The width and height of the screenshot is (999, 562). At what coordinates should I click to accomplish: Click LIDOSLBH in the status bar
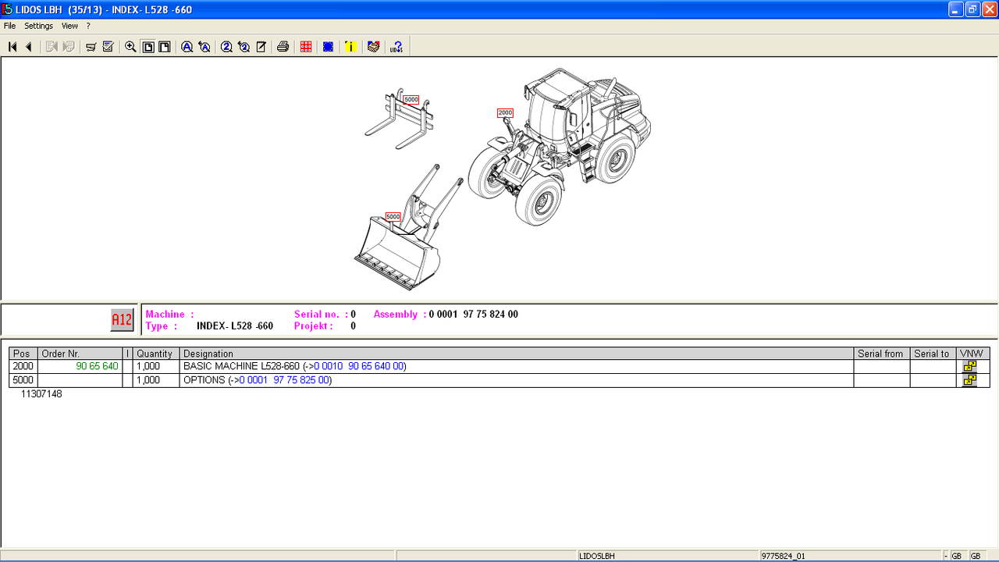click(597, 556)
